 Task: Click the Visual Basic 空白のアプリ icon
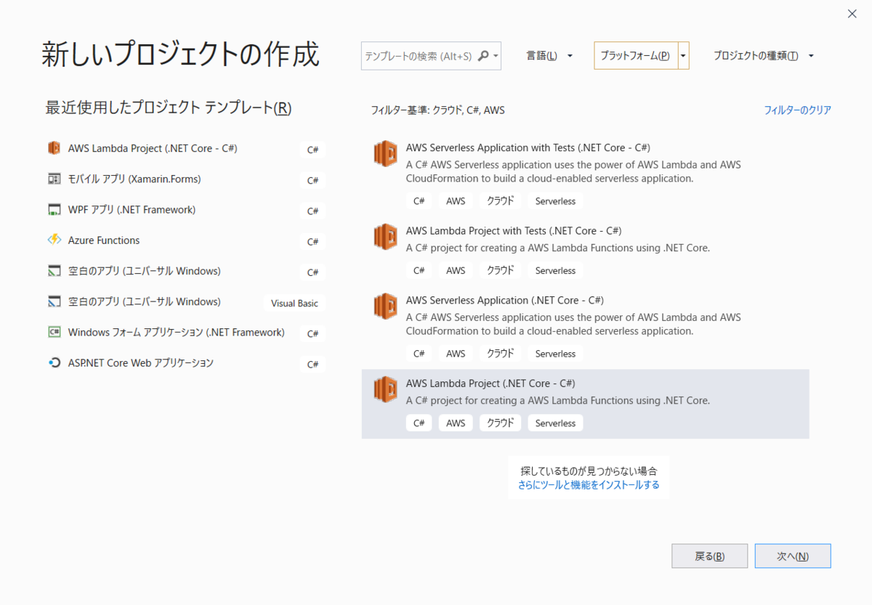pos(54,301)
